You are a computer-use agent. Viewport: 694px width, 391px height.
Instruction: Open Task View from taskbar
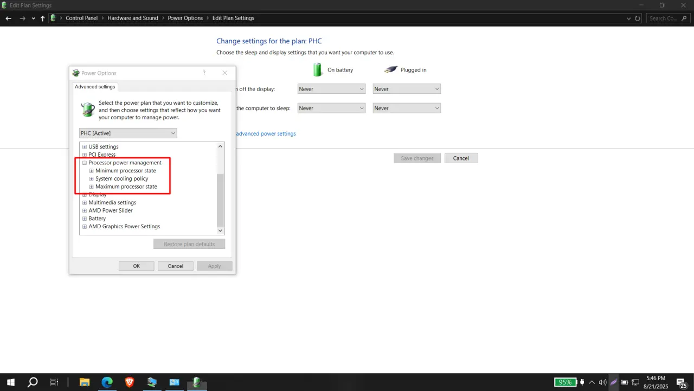pos(54,382)
